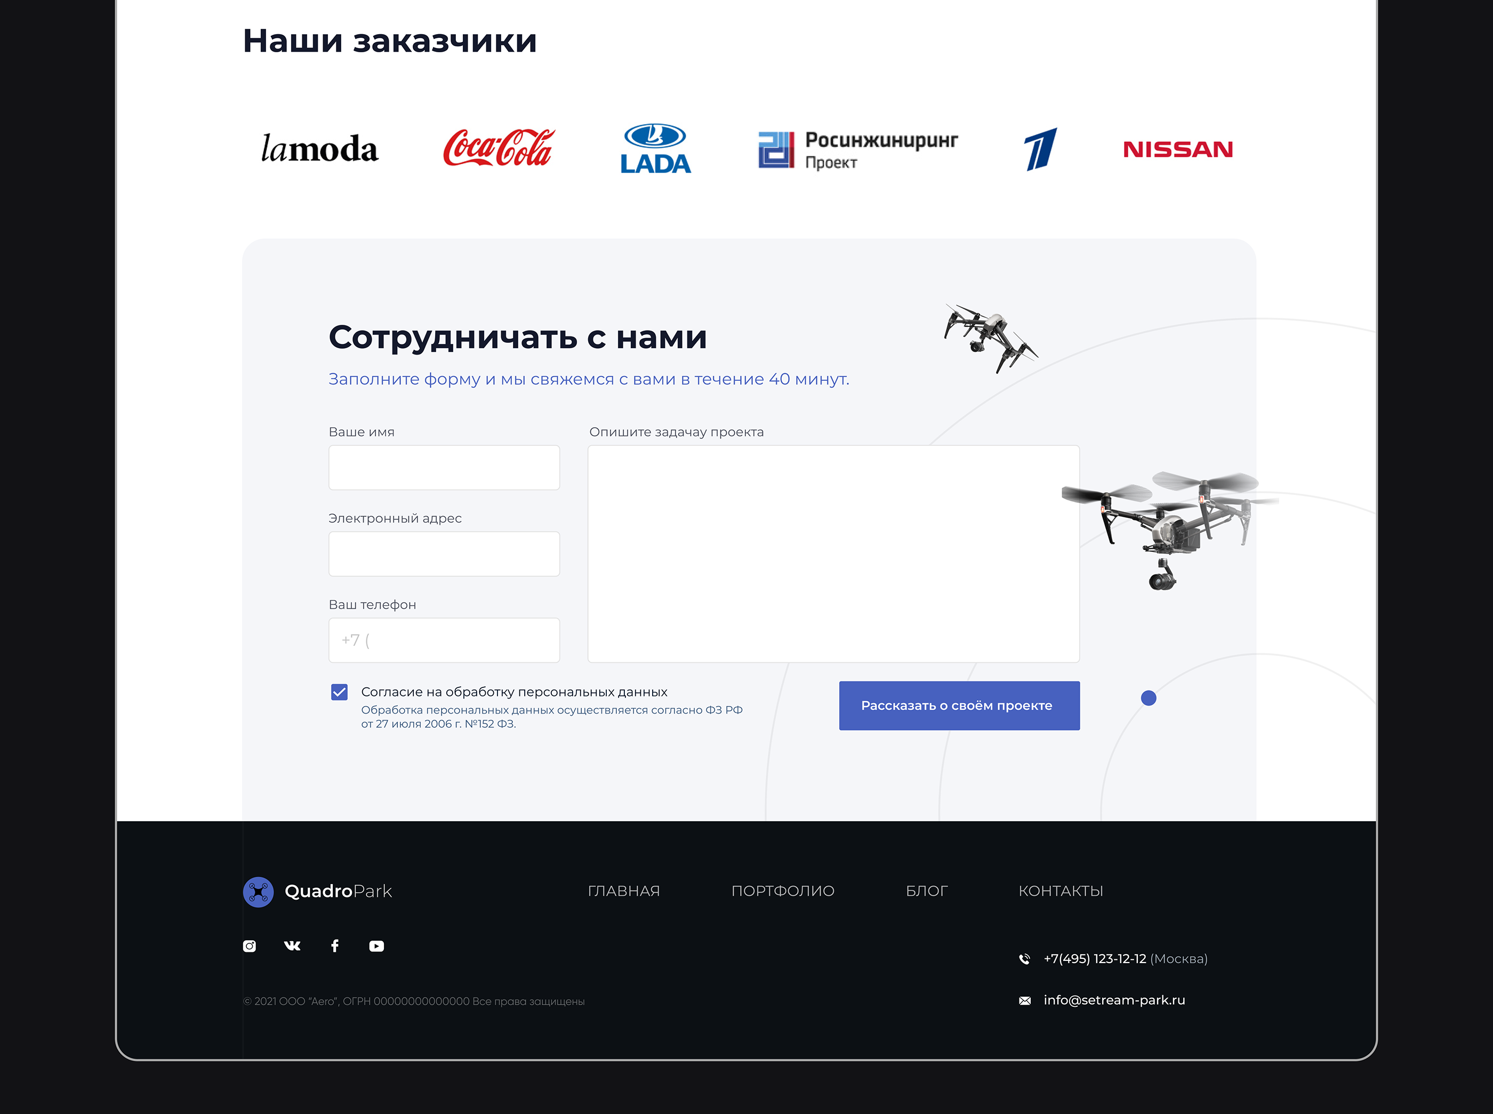The image size is (1493, 1114).
Task: Click the Ваш телефон phone field
Action: (444, 640)
